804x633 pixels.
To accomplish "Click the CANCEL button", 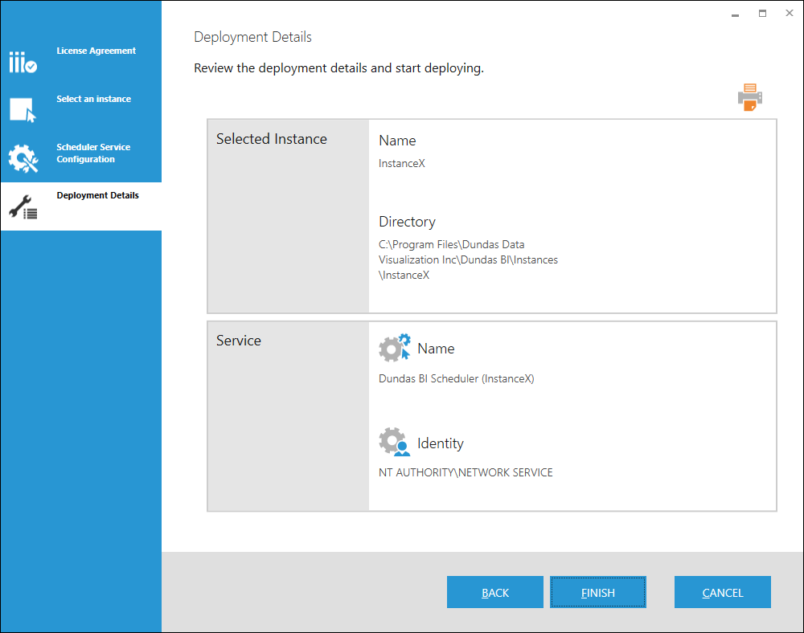I will (x=723, y=592).
